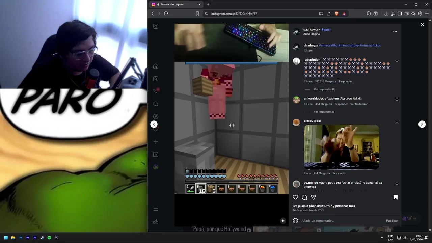432x243 pixels.
Task: Open the emoji picker in comment box
Action: [295, 221]
